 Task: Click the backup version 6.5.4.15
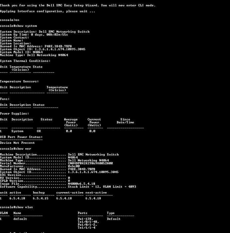coord(41,198)
